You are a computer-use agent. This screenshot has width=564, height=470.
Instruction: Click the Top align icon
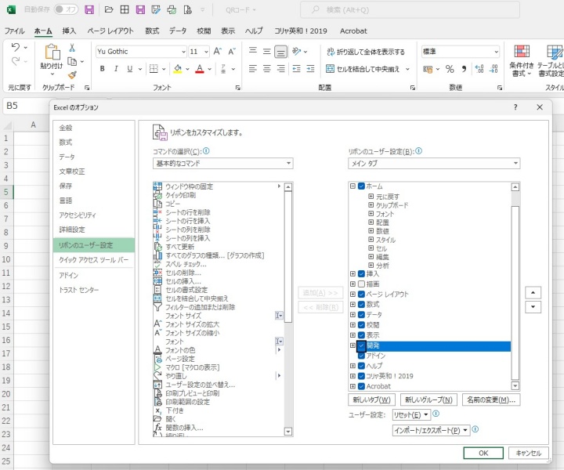[253, 51]
